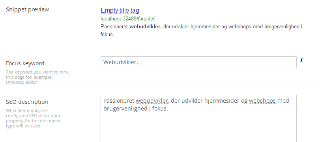Place cursor on "Passioneret" in SEO description textarea
Viewport: 320px width, 142px height.
pyautogui.click(x=119, y=101)
